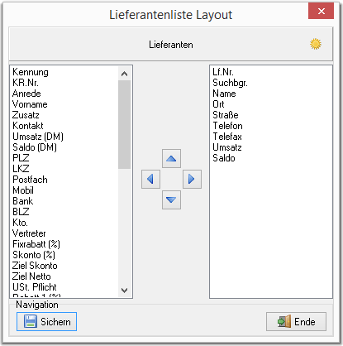Pick Fixrabatt (%) in the left list

[x=36, y=244]
